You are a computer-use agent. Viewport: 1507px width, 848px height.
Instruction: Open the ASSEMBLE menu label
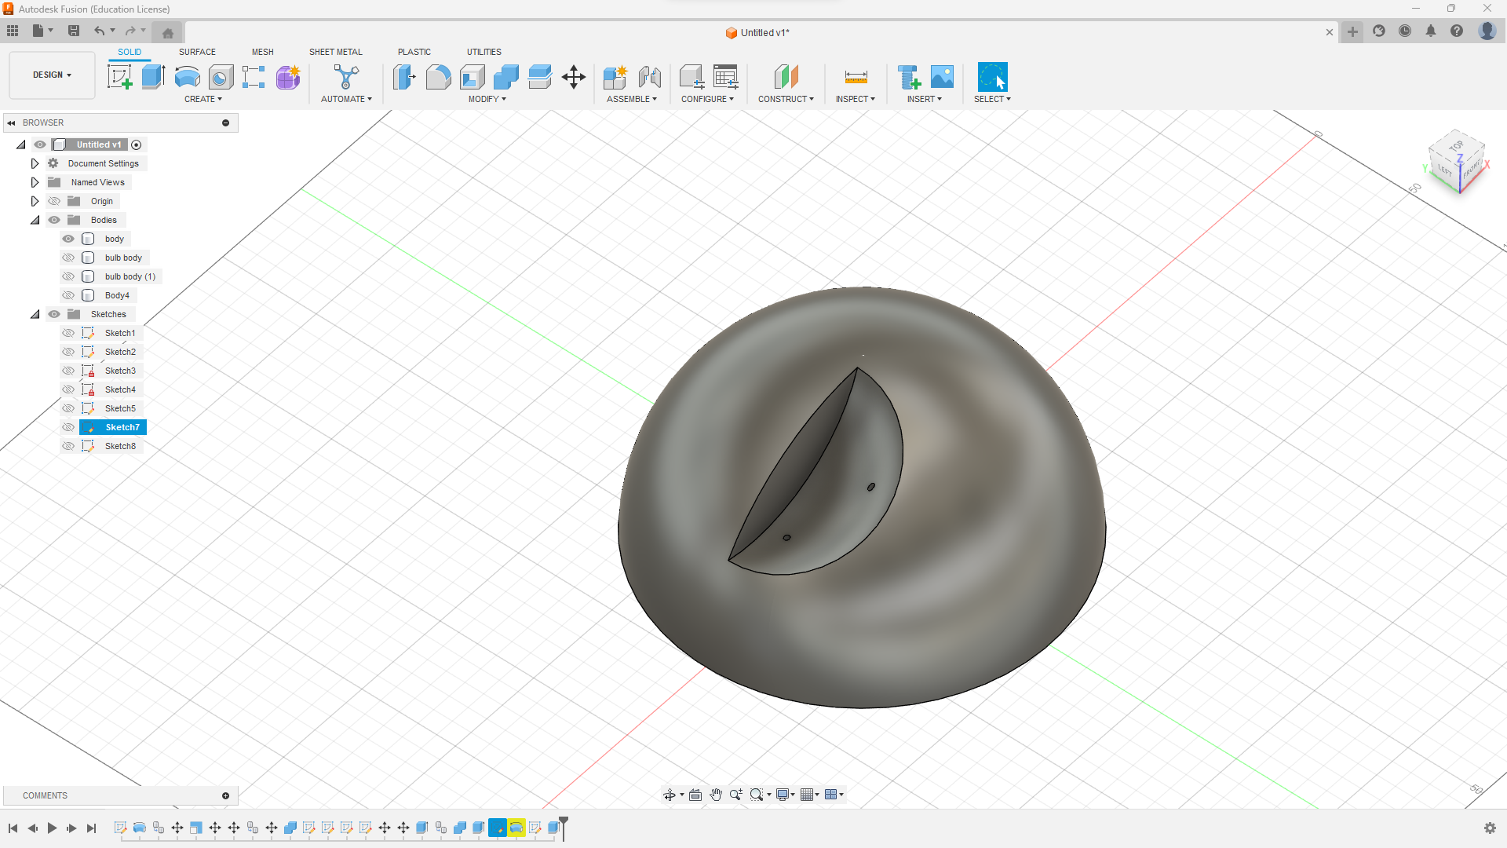[x=632, y=99]
